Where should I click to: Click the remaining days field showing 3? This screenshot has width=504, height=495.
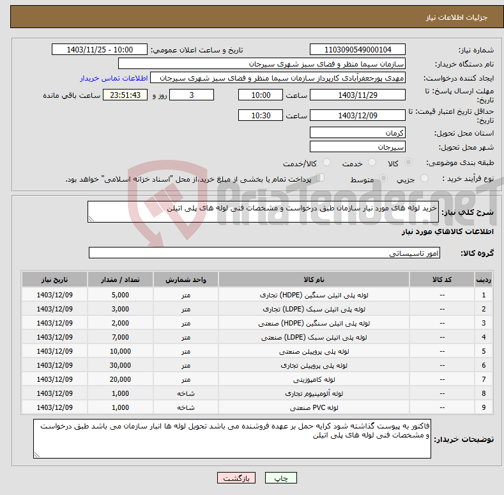192,95
